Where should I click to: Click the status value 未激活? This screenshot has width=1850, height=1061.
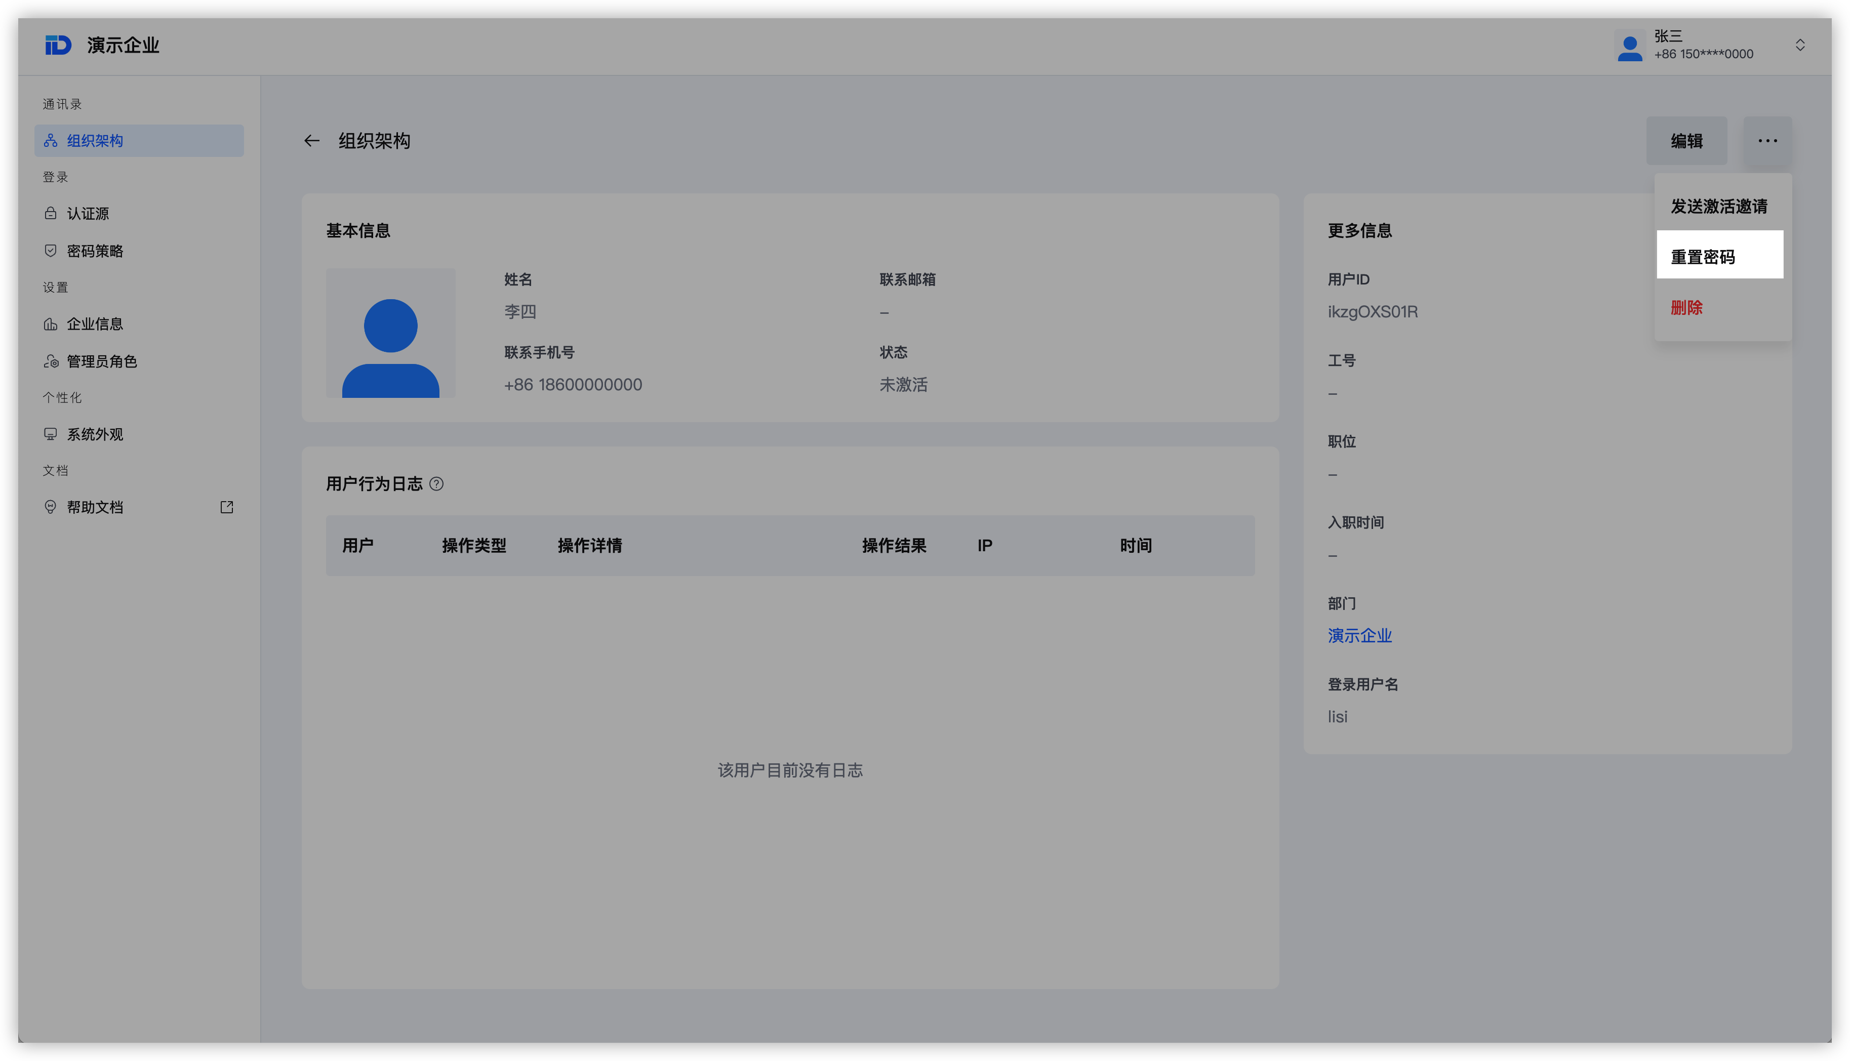(904, 385)
